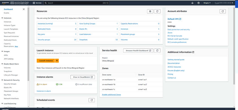Open the help question mark icon

coord(199,3)
